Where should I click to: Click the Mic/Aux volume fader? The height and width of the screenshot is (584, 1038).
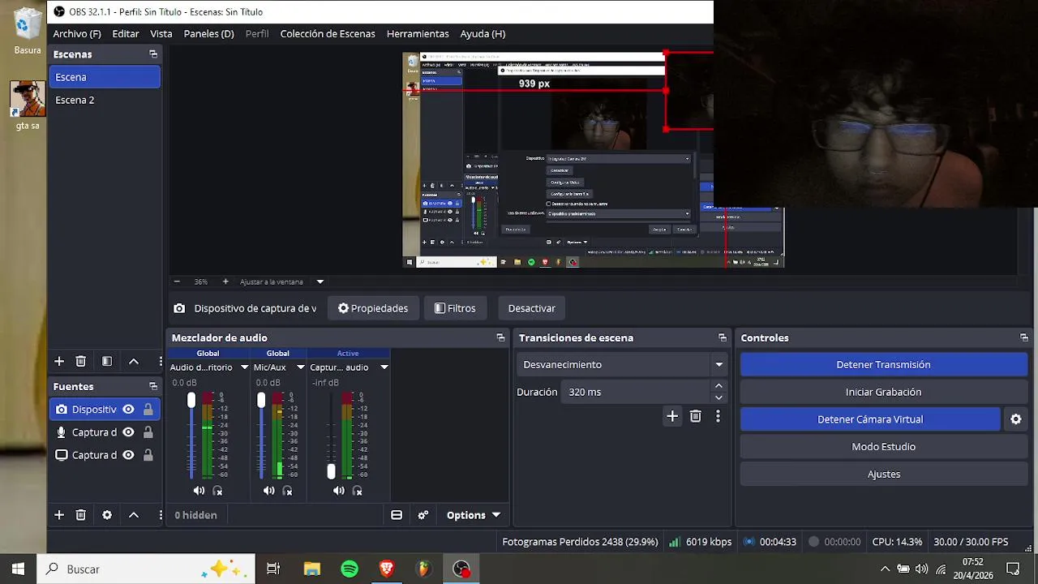[261, 401]
